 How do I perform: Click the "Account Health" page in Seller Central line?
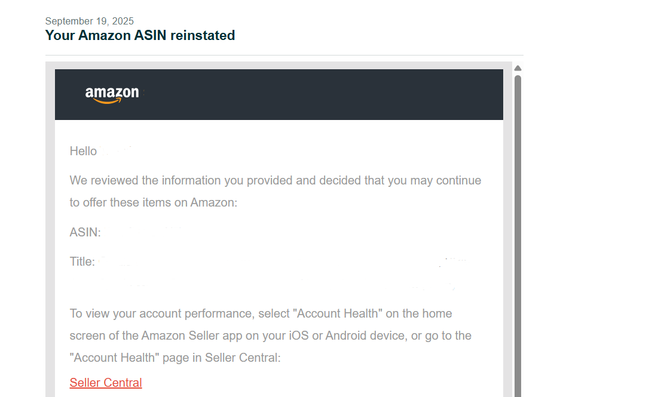(x=175, y=358)
